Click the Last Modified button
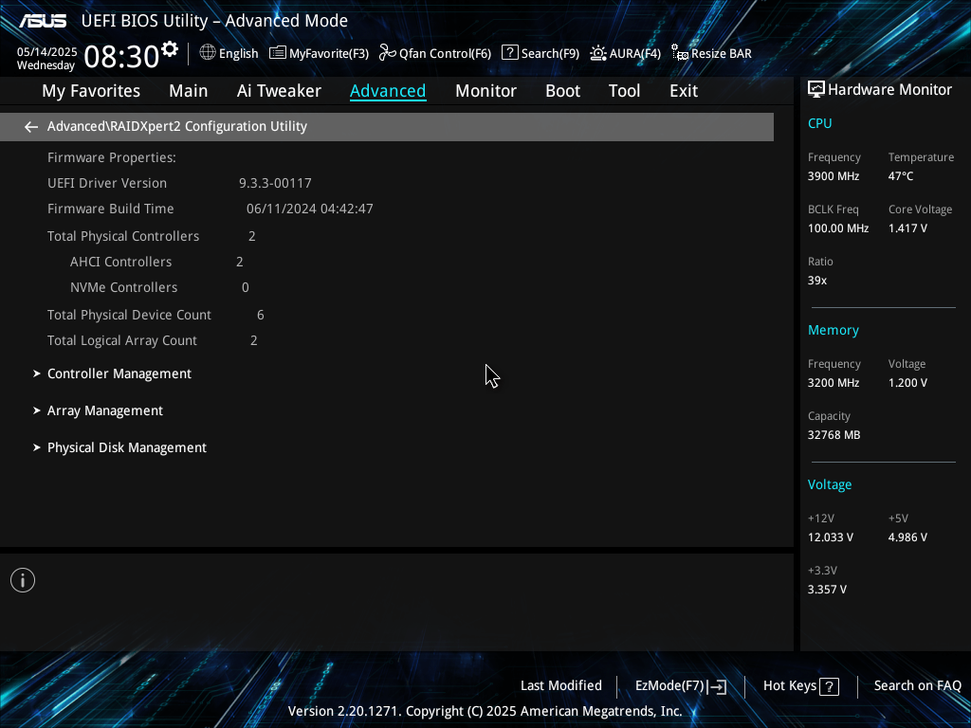 [560, 685]
